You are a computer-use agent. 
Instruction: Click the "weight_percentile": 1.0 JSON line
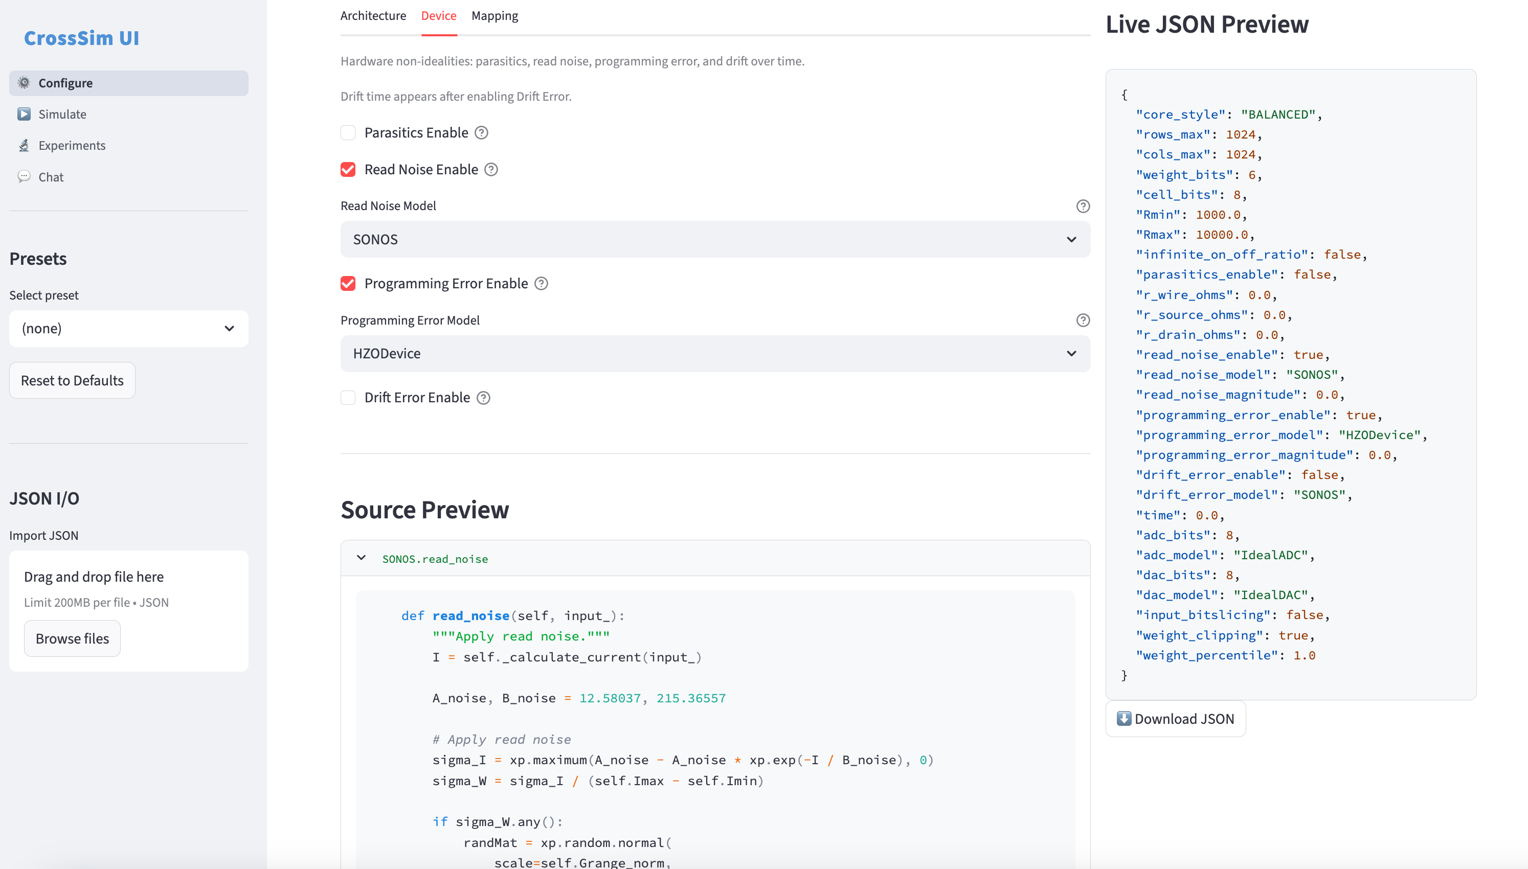pos(1225,655)
